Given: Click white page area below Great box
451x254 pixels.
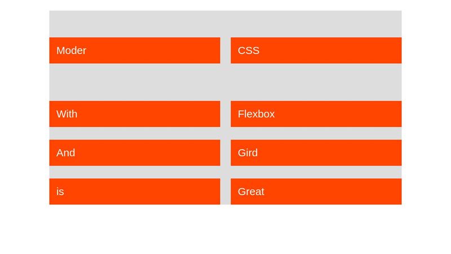Looking at the screenshot, I should coord(316,229).
